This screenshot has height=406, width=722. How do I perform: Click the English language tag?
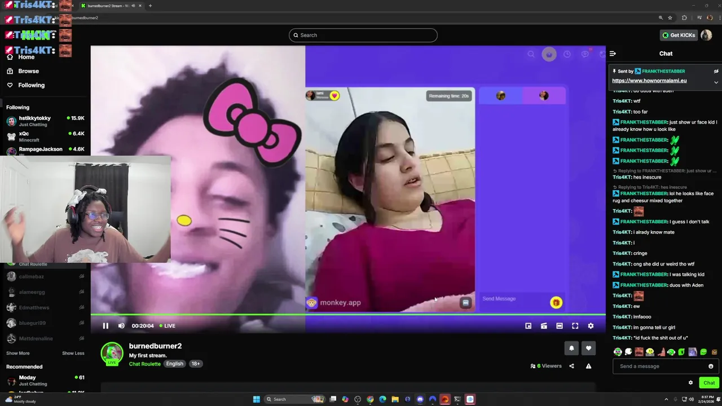pyautogui.click(x=174, y=364)
